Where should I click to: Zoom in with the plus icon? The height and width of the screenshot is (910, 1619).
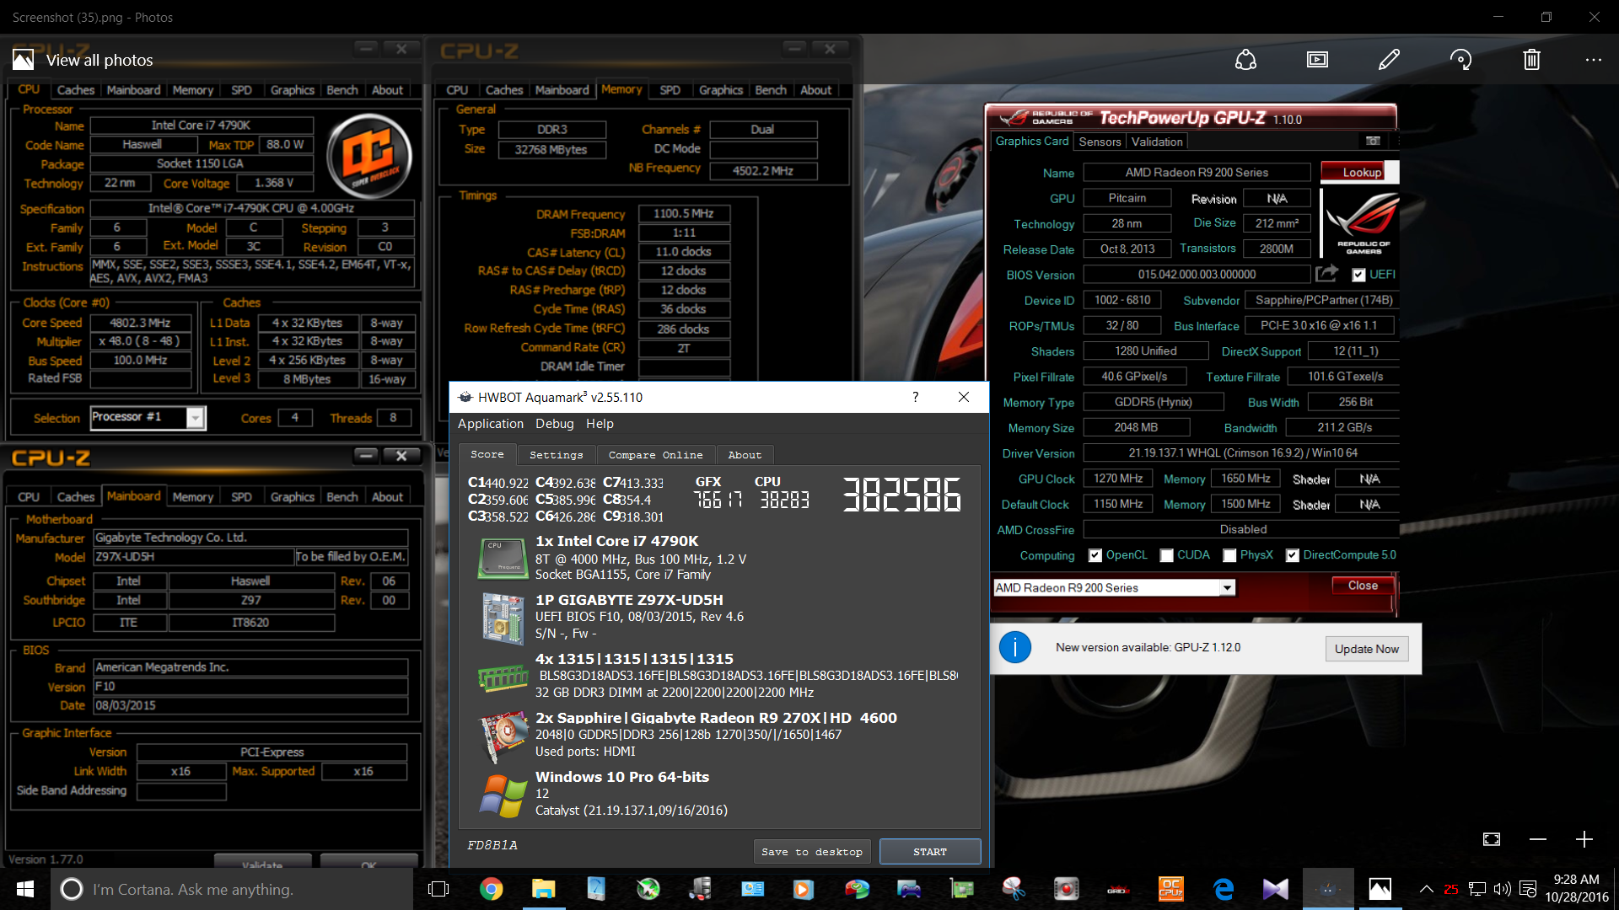coord(1584,839)
